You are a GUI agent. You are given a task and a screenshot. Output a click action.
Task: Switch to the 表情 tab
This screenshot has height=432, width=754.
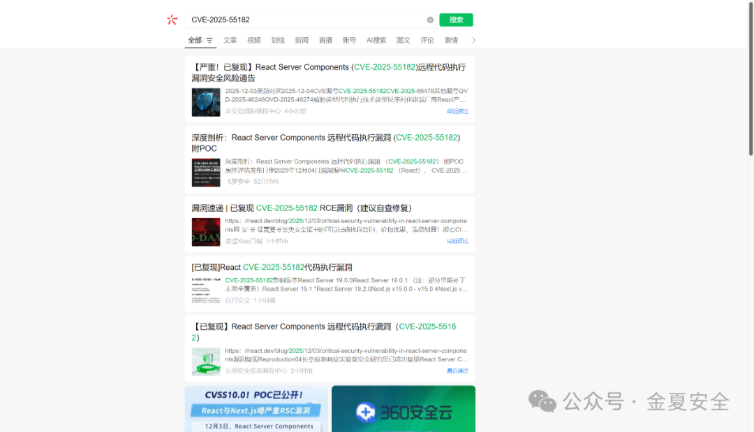point(451,40)
